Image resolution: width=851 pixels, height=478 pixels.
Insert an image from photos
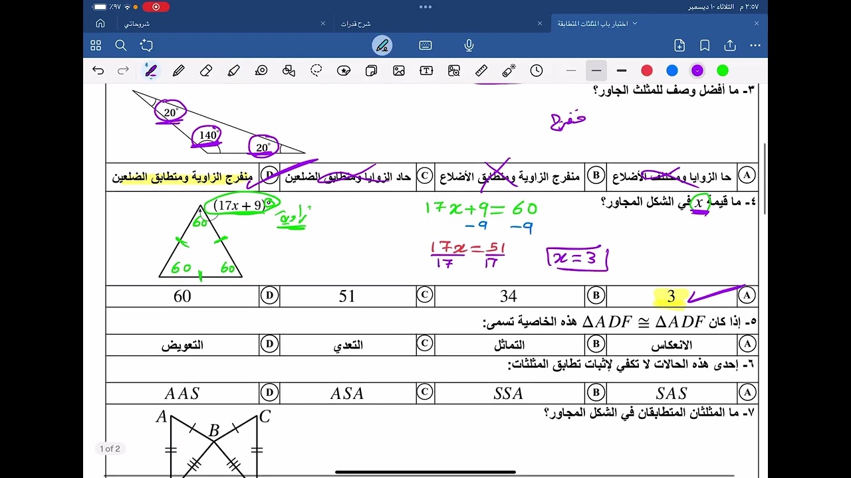click(x=399, y=70)
